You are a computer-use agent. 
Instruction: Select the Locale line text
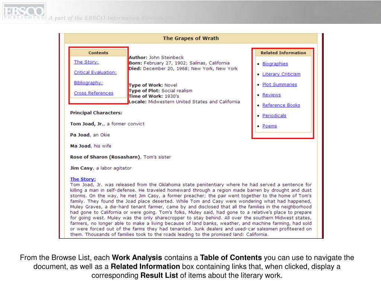pyautogui.click(x=185, y=102)
